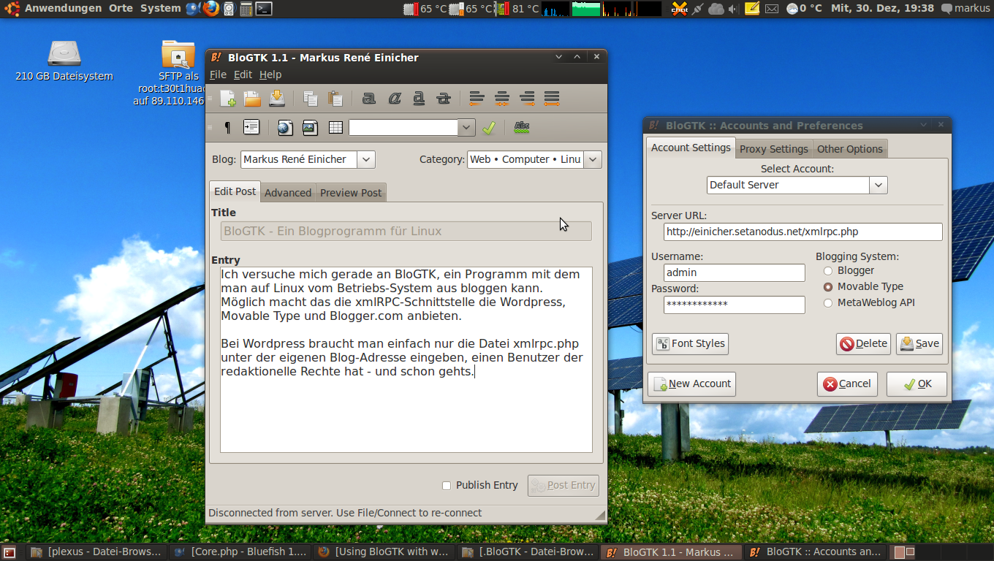Viewport: 994px width, 561px height.
Task: Click the show desktop icon in bottom panel
Action: pyautogui.click(x=10, y=552)
